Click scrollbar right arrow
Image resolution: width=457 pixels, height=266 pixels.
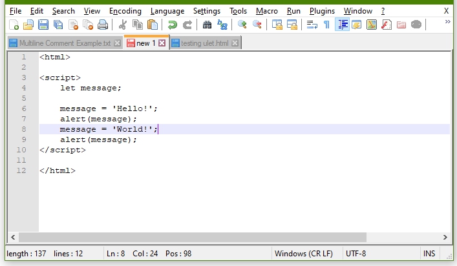445,237
